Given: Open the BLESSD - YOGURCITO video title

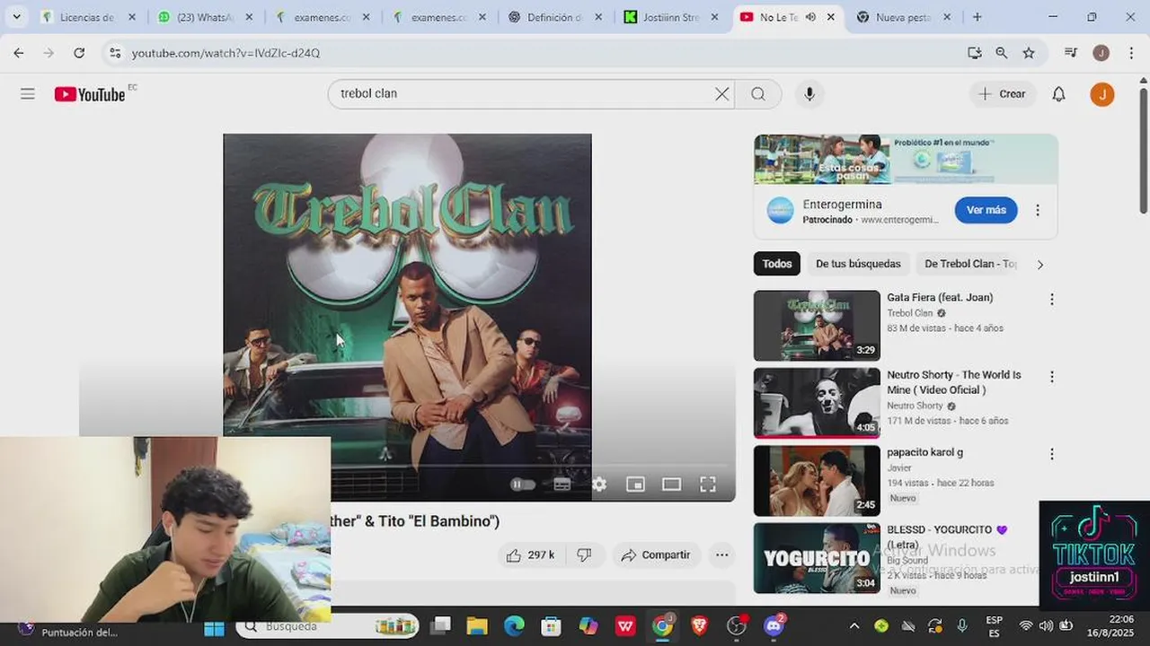Looking at the screenshot, I should pyautogui.click(x=947, y=537).
